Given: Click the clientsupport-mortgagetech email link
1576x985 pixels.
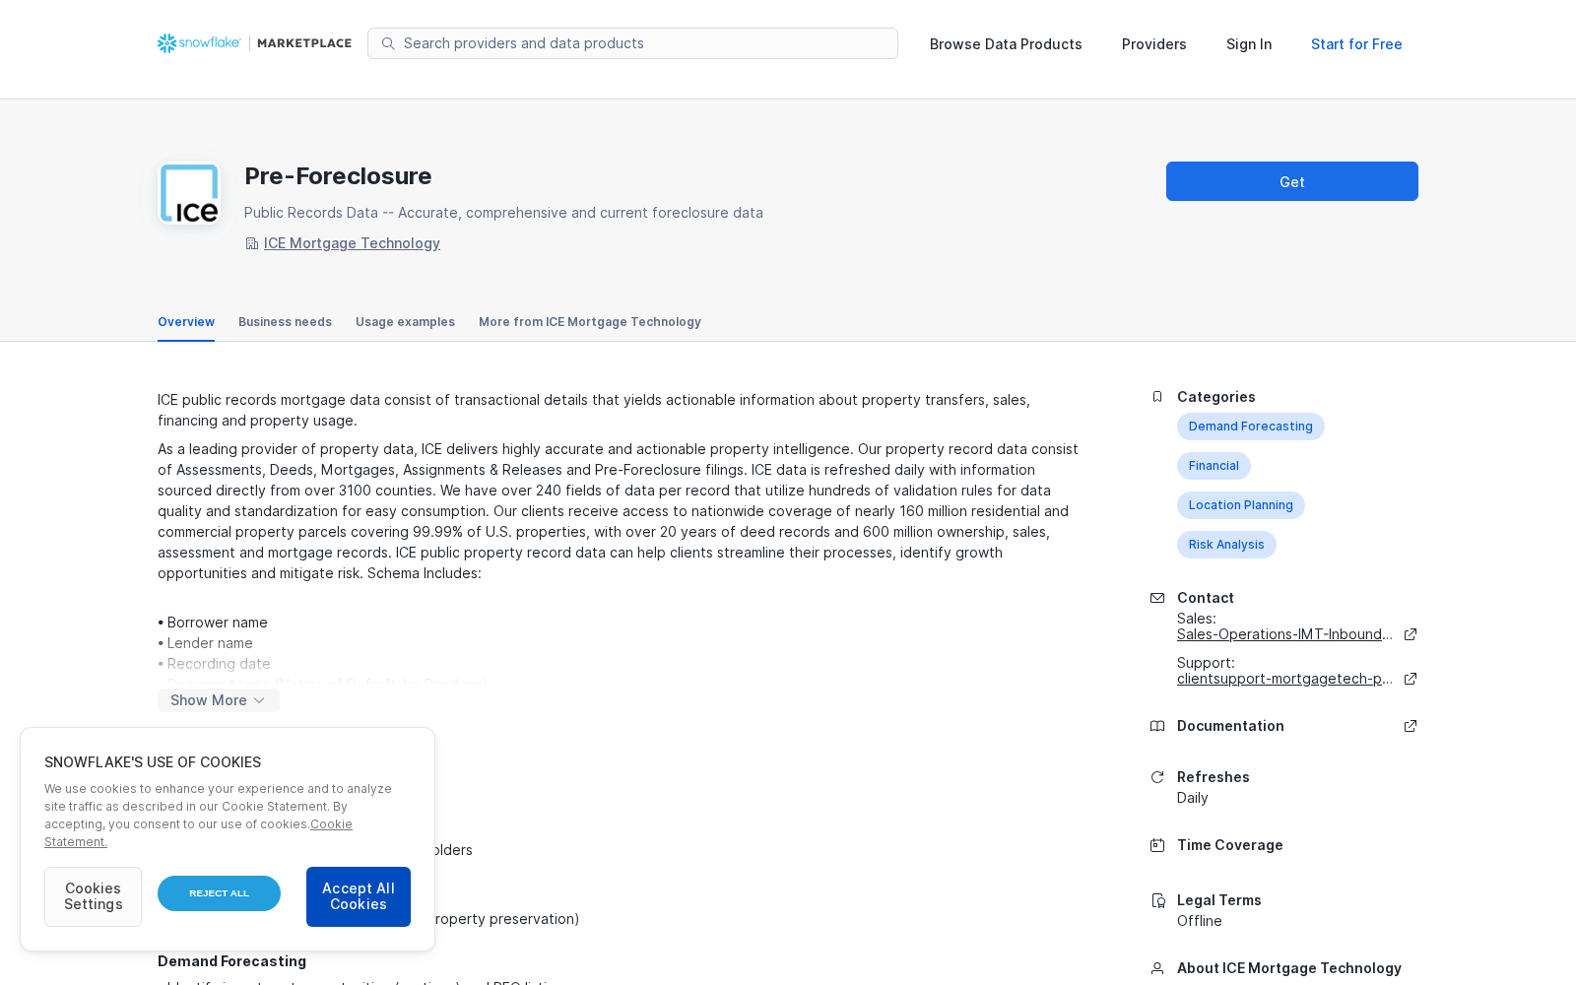Looking at the screenshot, I should (1284, 679).
